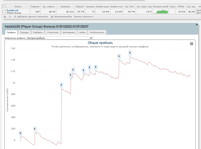Click the 33.6% ITM value
Image resolution: width=201 pixels, height=149 pixels.
click(x=182, y=12)
